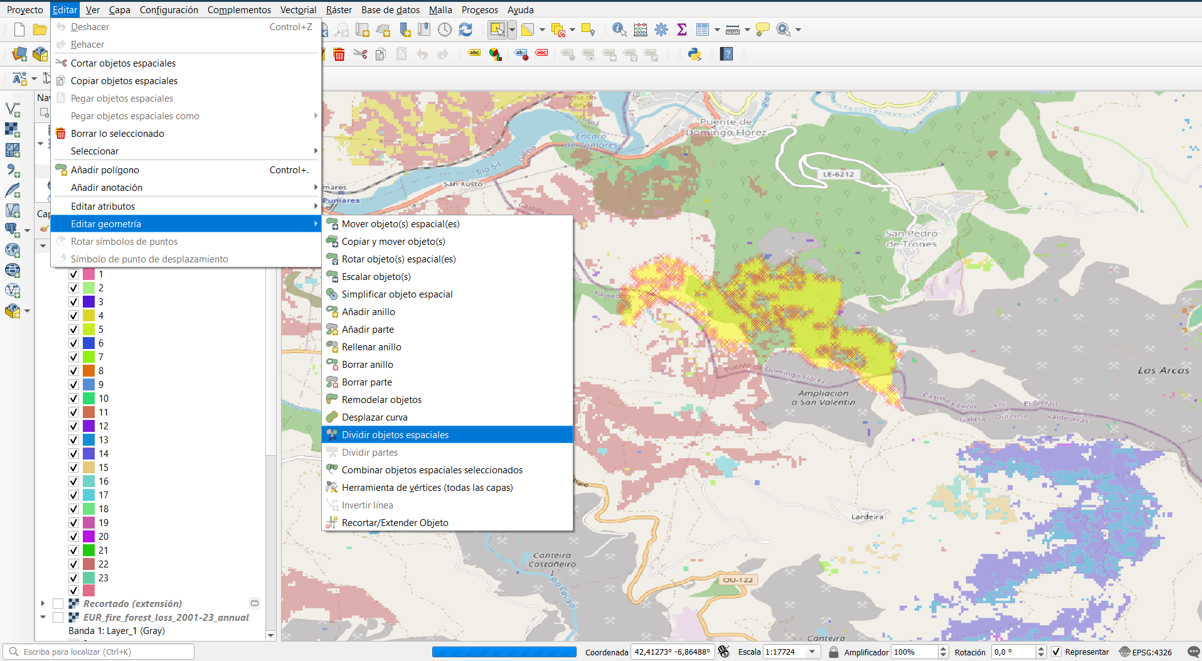Open the Processing toolbox gear icon
The height and width of the screenshot is (661, 1202).
click(661, 30)
